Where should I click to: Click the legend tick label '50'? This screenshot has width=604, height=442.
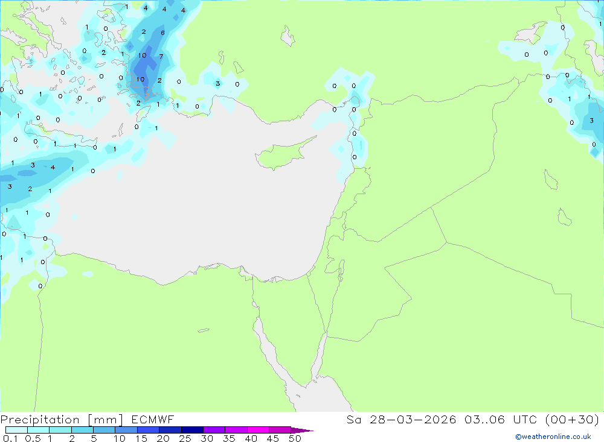coord(295,438)
